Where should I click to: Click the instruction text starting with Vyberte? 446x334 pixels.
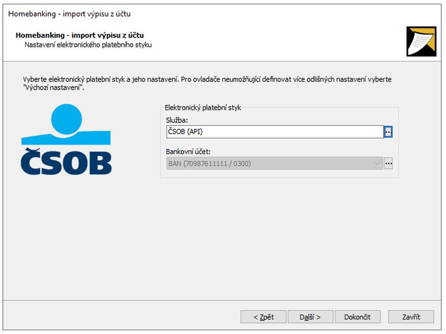click(207, 79)
